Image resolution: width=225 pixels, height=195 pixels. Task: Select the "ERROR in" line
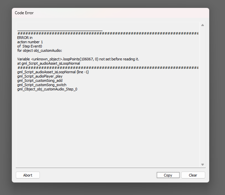25,38
